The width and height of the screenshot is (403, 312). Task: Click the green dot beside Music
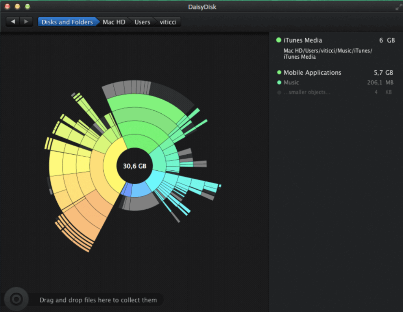(x=279, y=83)
